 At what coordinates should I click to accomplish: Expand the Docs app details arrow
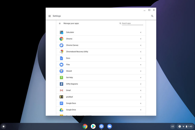[x=141, y=58]
